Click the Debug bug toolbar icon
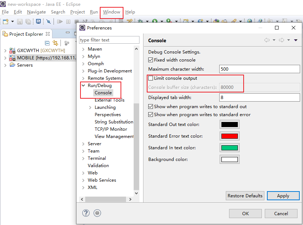 point(140,21)
